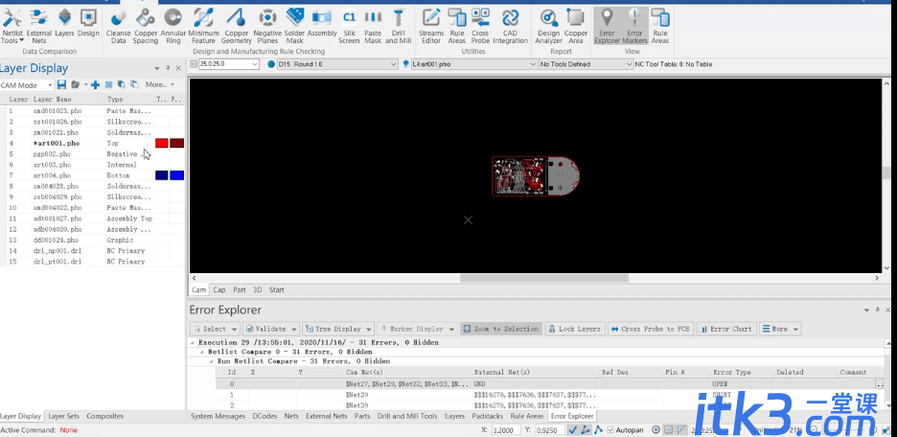Run Drill and Mill check
Screen dimensions: 897x437
[398, 26]
